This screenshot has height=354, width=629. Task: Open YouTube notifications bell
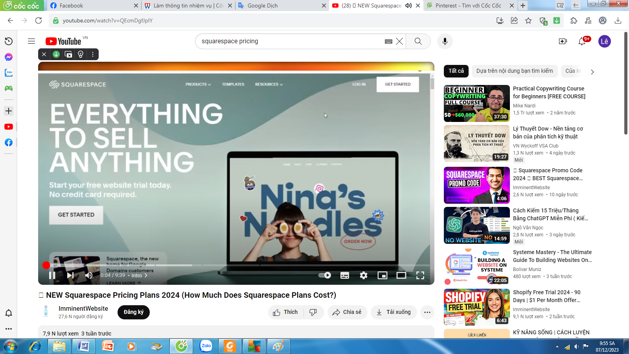582,41
